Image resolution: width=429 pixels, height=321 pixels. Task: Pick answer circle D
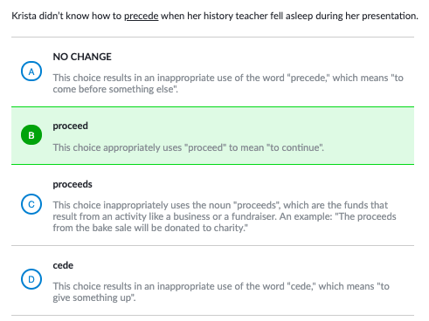31,279
